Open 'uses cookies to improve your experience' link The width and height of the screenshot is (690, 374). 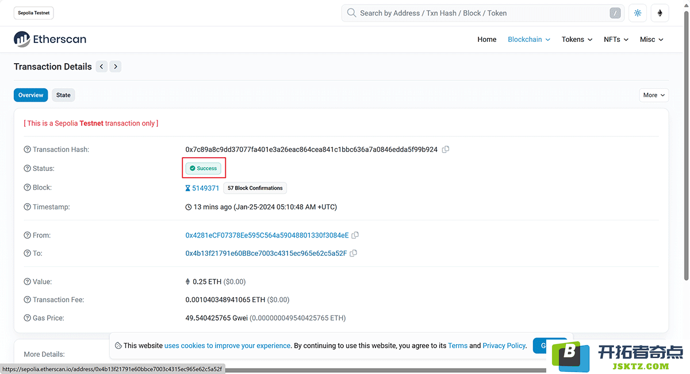click(228, 346)
